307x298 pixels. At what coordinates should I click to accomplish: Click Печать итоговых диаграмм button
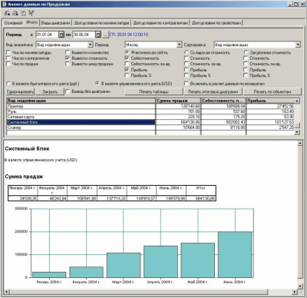213,91
